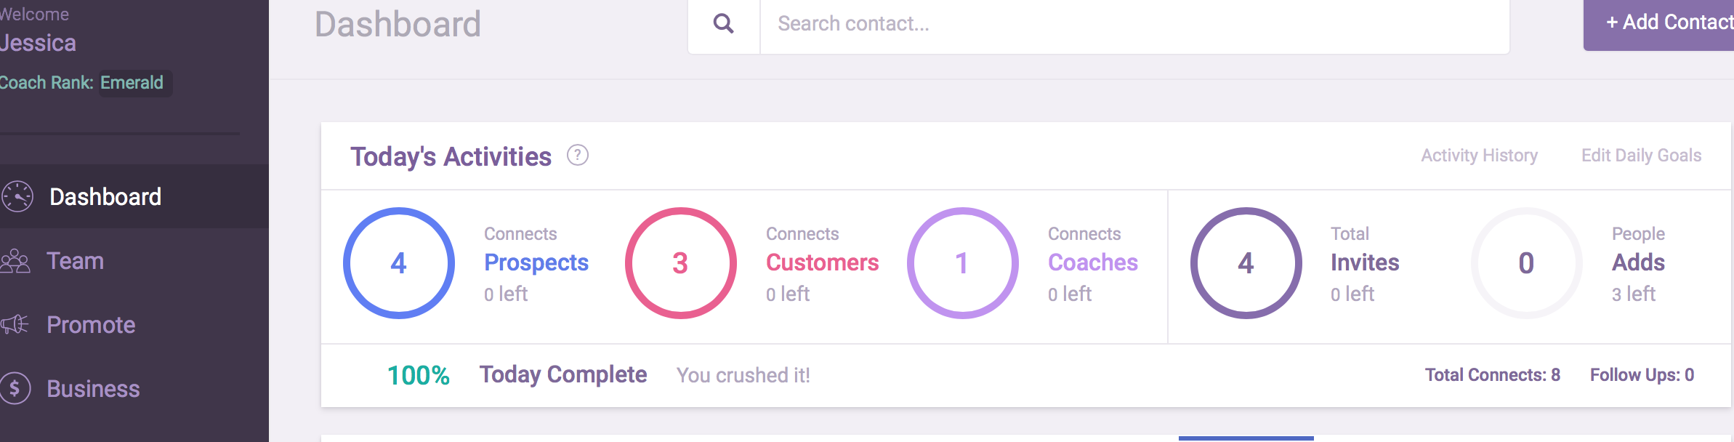Click the Promote megaphone icon
The height and width of the screenshot is (442, 1734).
(x=15, y=324)
